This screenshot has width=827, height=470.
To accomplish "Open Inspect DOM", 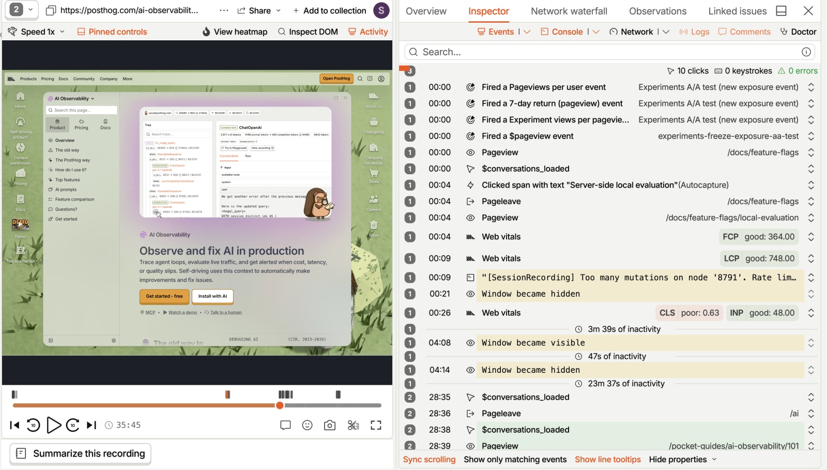I will 308,32.
